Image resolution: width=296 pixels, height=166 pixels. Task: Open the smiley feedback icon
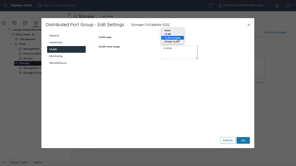pyautogui.click(x=277, y=5)
